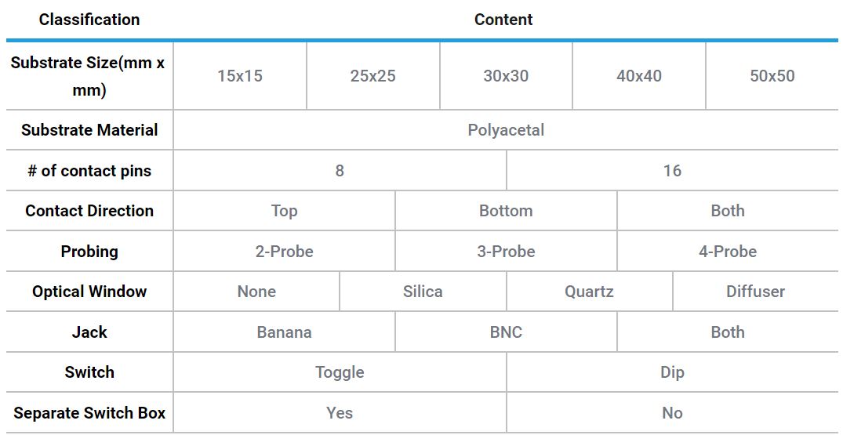
Task: Choose the Quartz optical window
Action: click(x=589, y=292)
